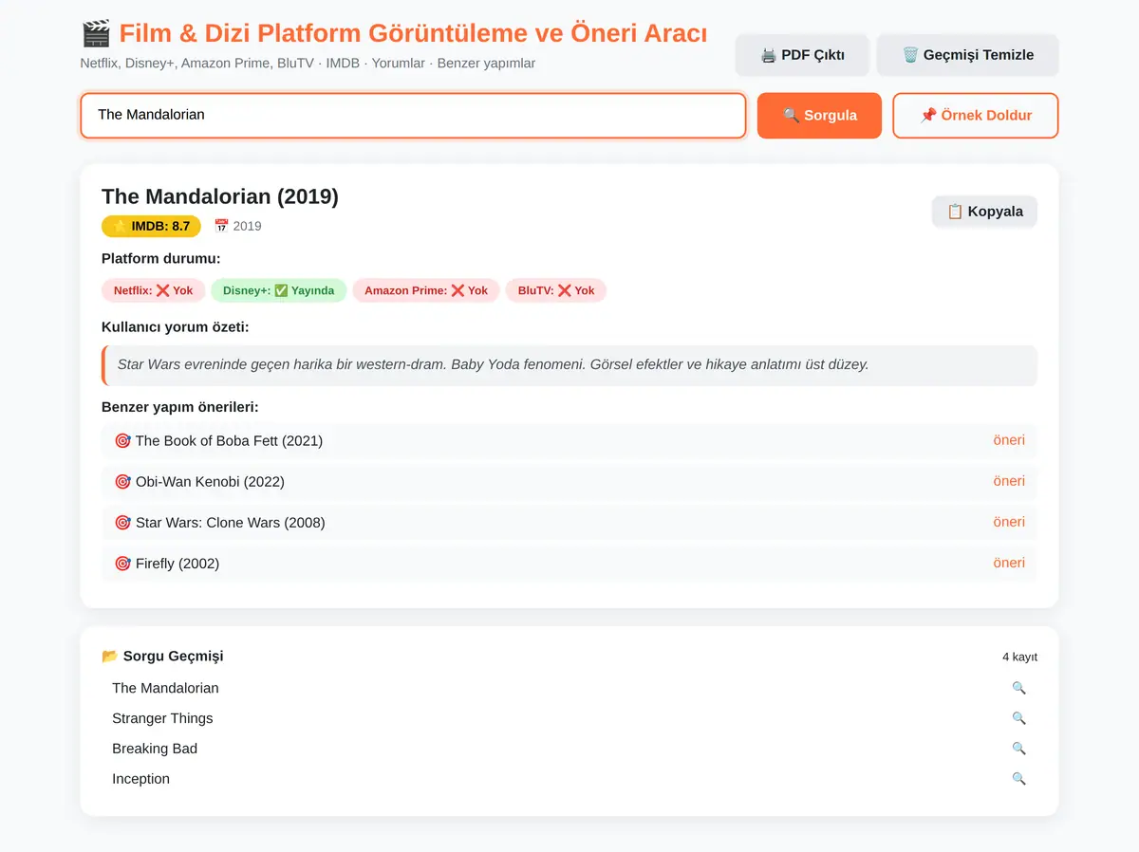Click the Netflix: Yok platform badge

tap(153, 290)
